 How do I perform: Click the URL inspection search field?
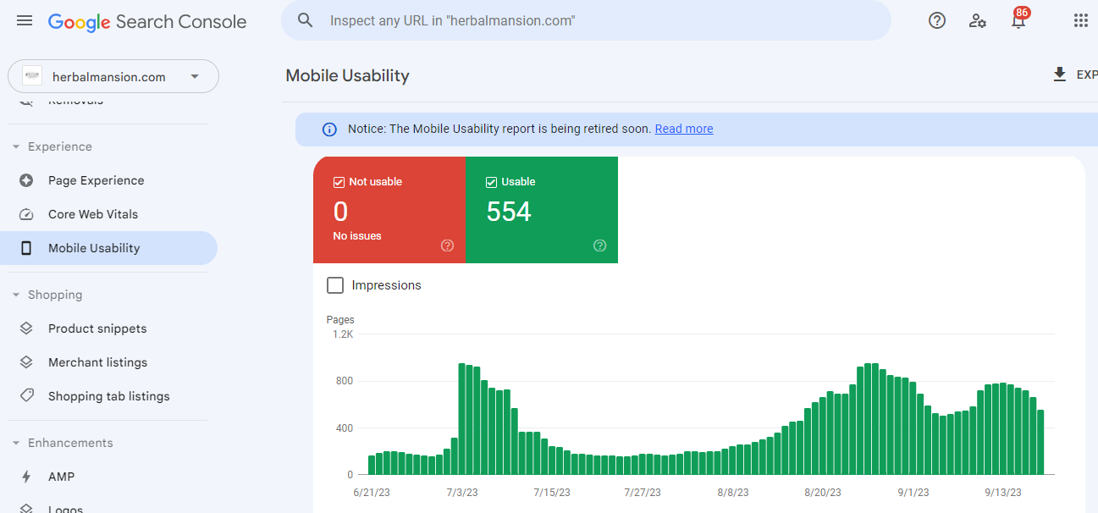[x=586, y=20]
